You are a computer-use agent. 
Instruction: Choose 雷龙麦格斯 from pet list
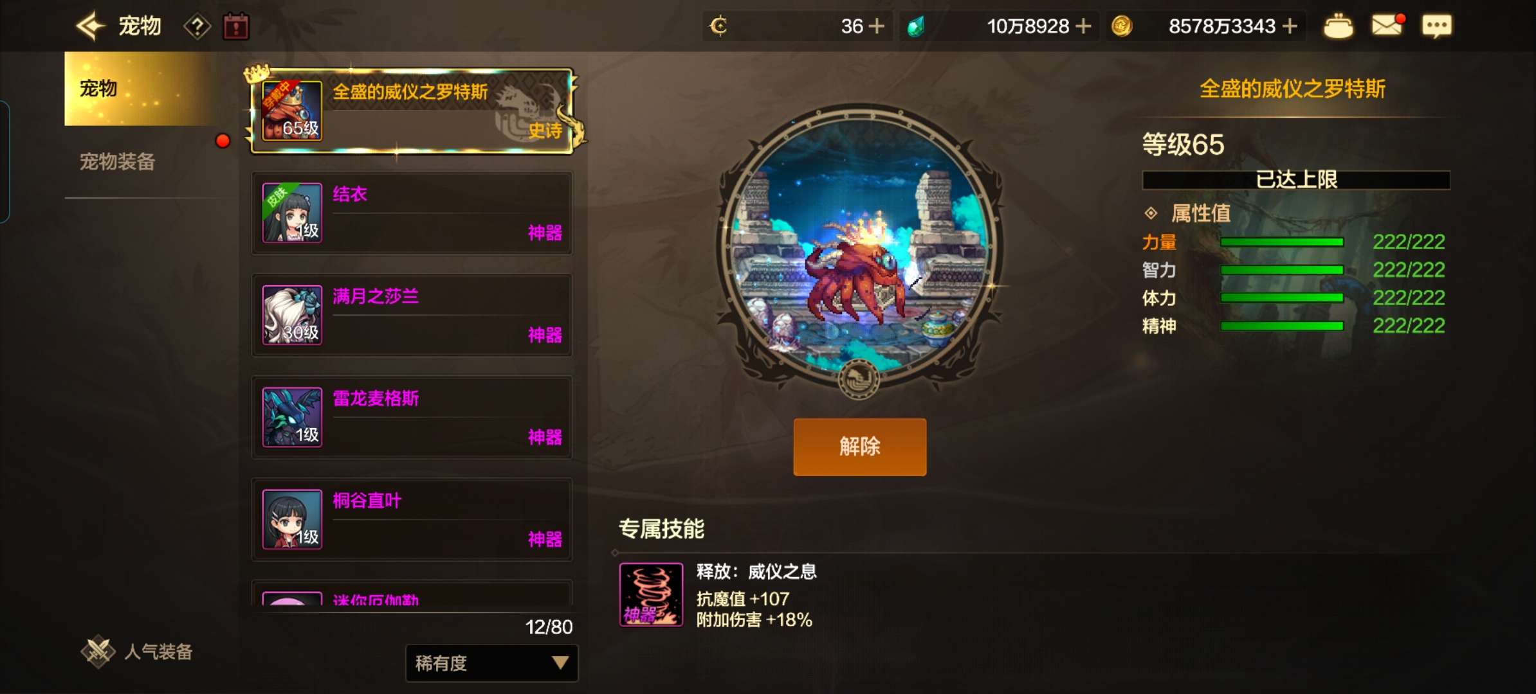[412, 417]
